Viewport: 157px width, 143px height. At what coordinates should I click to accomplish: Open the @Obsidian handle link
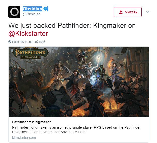pyautogui.click(x=32, y=14)
